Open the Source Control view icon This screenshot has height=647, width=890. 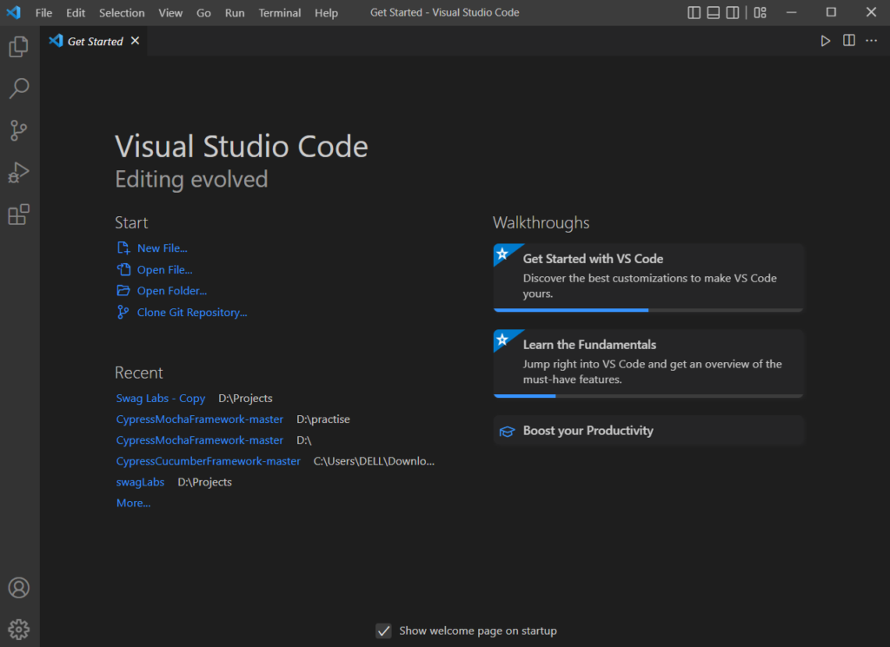[x=19, y=130]
